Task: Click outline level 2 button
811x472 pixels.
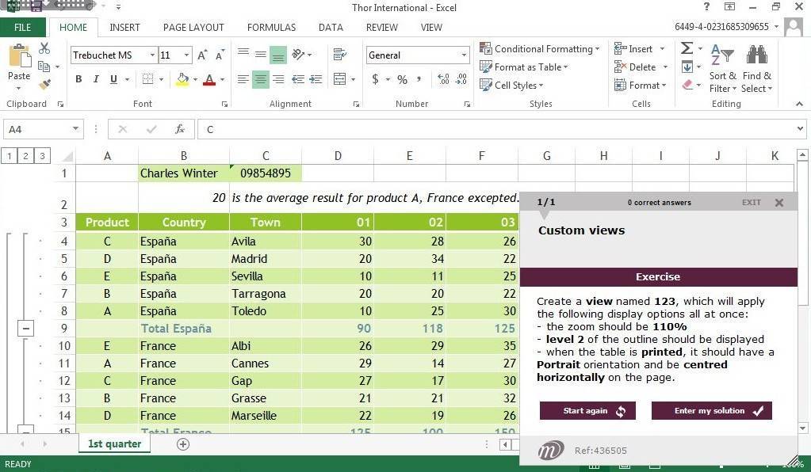Action: tap(25, 156)
